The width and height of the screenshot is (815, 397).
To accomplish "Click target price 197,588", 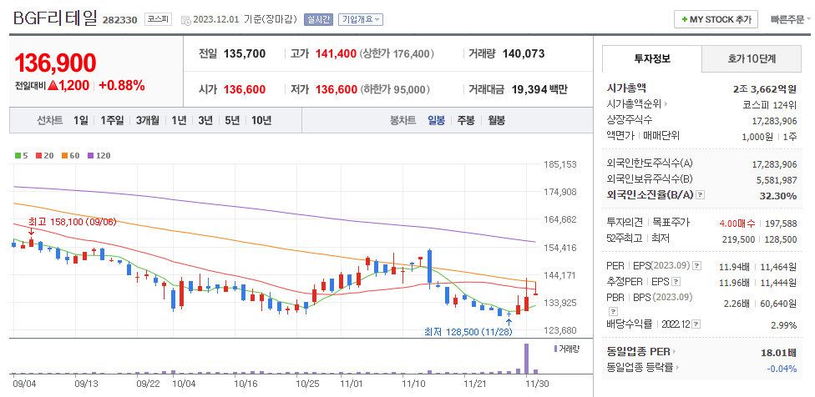I will tap(781, 224).
